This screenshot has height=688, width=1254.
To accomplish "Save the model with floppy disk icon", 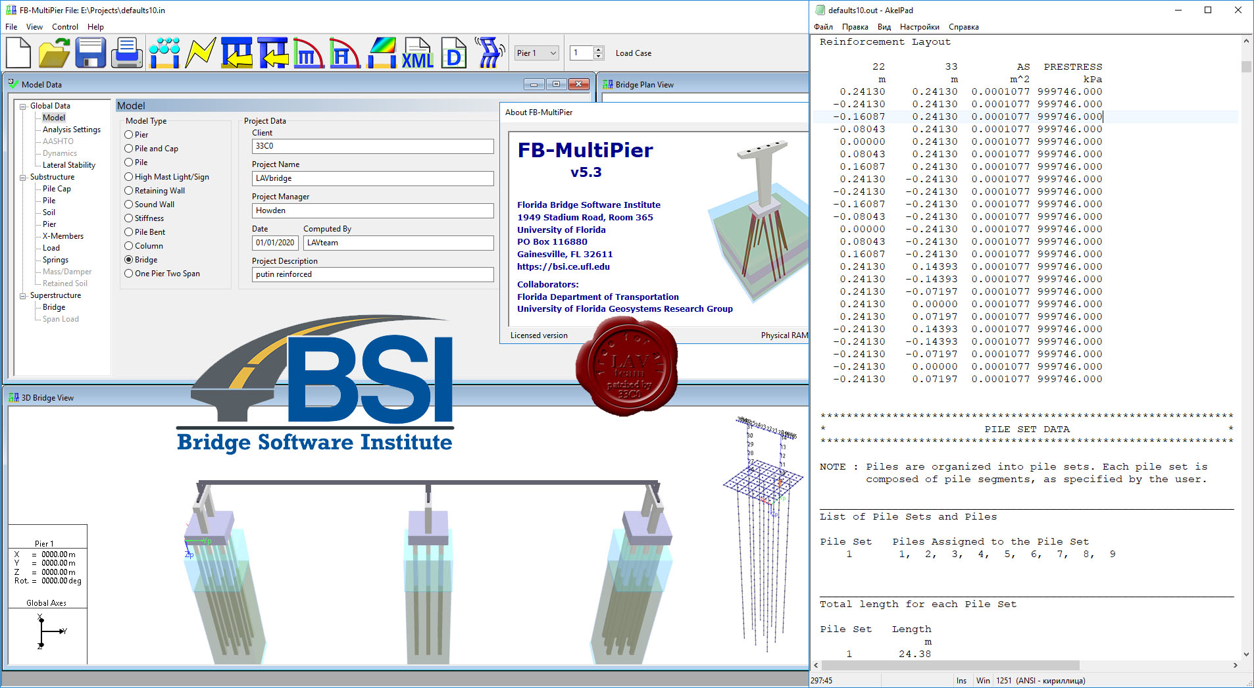I will tap(91, 53).
